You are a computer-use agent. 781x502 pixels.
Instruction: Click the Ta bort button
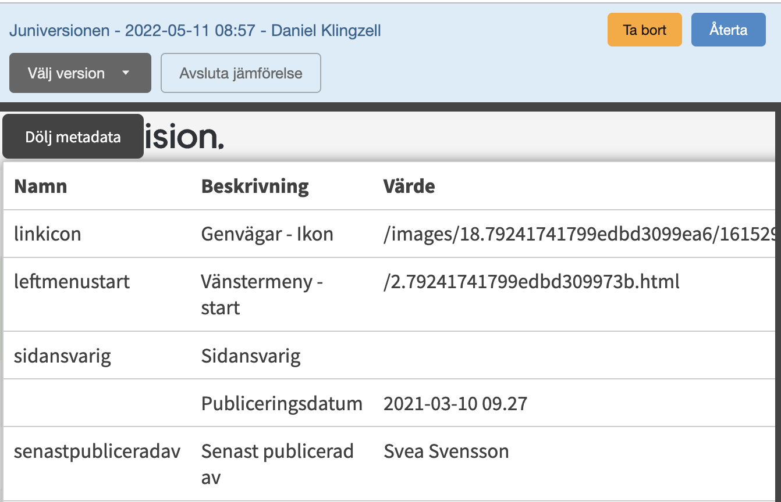(644, 30)
